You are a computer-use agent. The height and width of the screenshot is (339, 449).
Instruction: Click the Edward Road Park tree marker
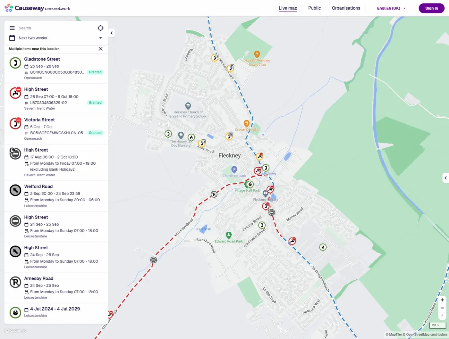pos(229,235)
